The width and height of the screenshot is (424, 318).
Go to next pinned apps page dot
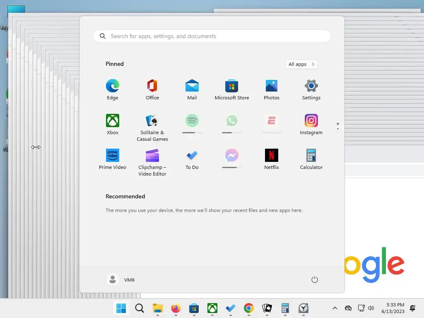tap(338, 129)
